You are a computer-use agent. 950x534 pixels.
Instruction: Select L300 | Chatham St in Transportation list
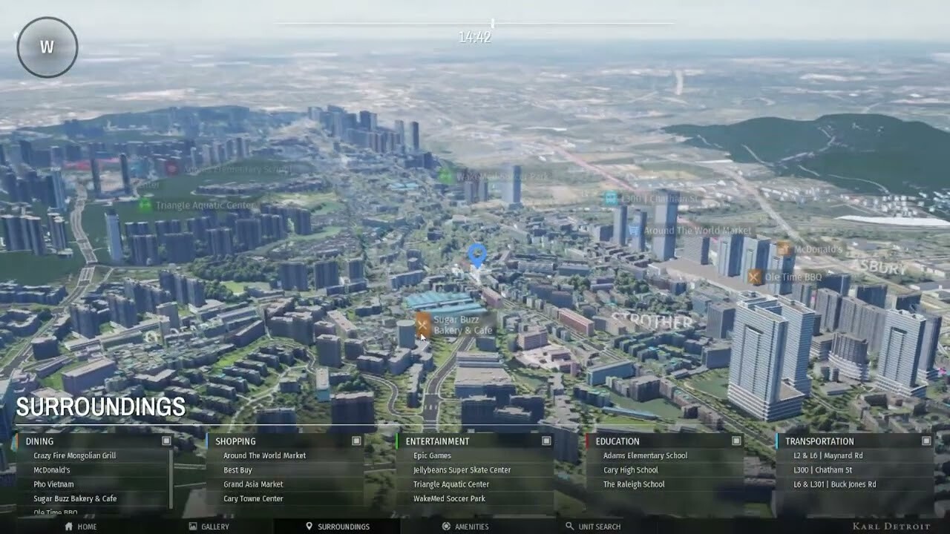(823, 470)
